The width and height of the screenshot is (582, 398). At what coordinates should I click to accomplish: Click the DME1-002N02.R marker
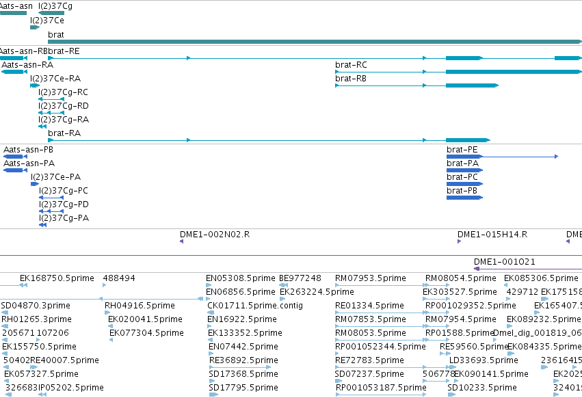181,241
